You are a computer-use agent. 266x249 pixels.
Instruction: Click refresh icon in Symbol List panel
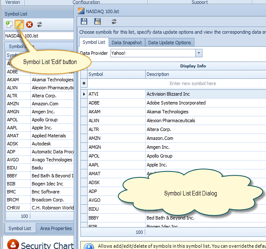click(40, 24)
